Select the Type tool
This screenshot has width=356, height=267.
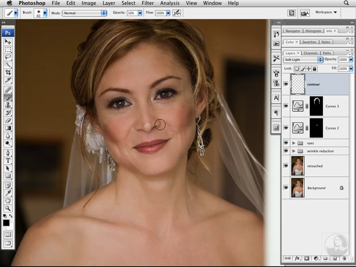pyautogui.click(x=8, y=161)
